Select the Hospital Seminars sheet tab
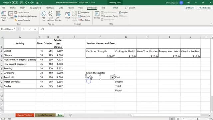 coord(45,115)
